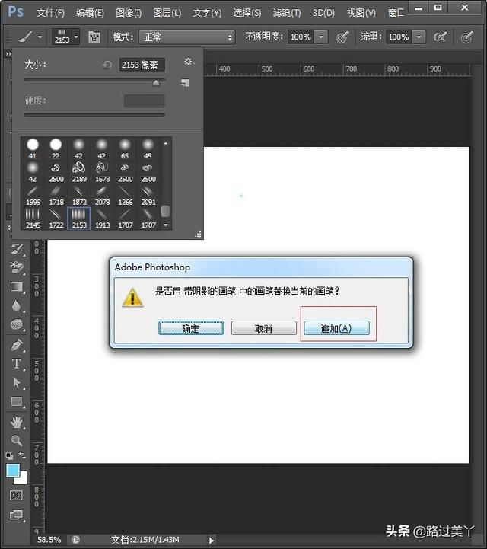Click status bar document info icon
Screen dimensions: 487x549
pos(75,540)
